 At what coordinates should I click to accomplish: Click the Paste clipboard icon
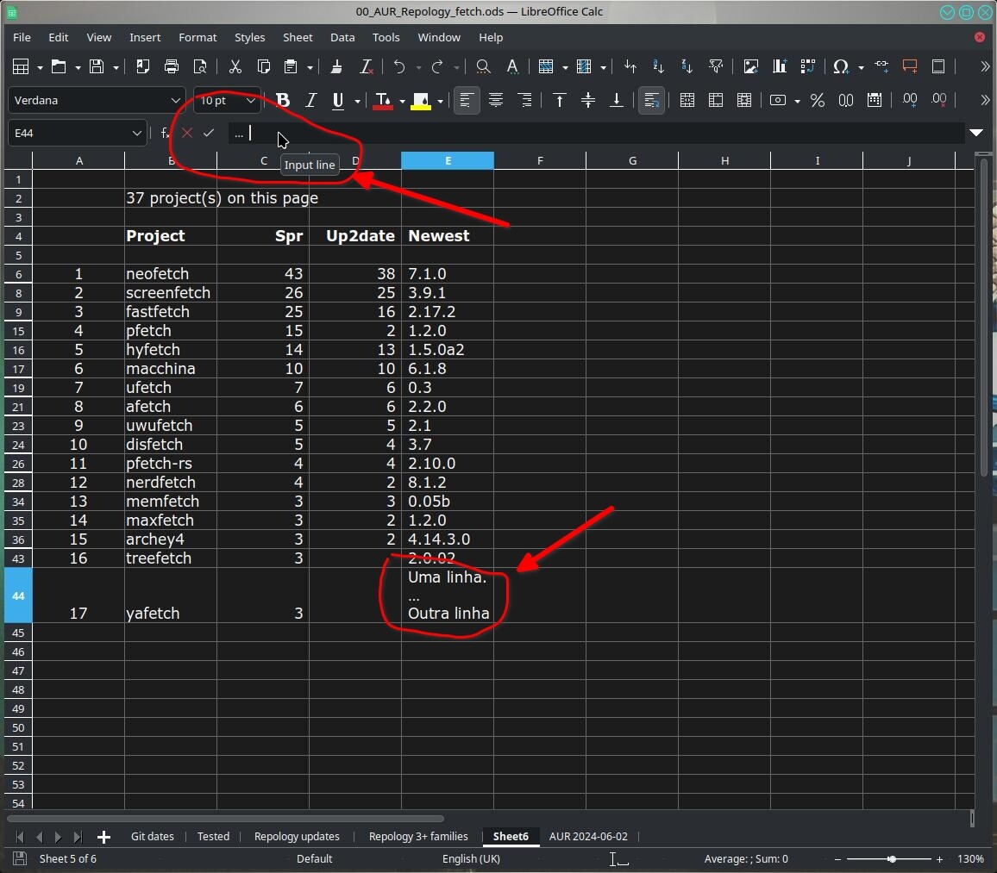(292, 66)
